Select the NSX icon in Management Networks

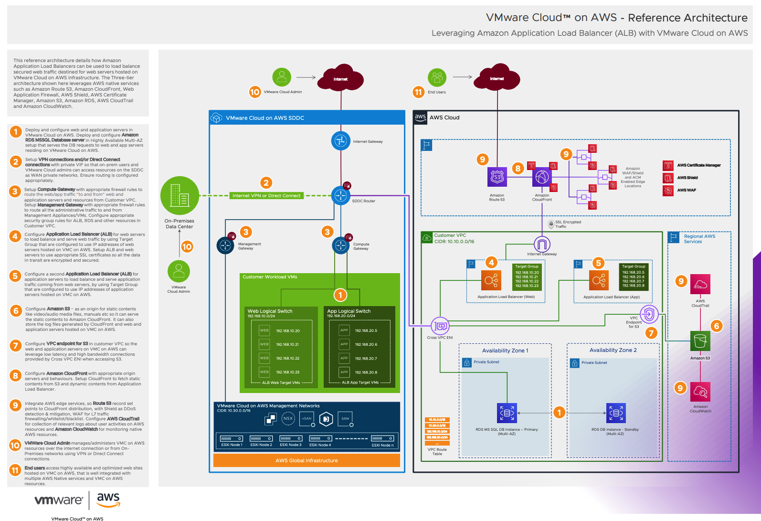pyautogui.click(x=288, y=419)
